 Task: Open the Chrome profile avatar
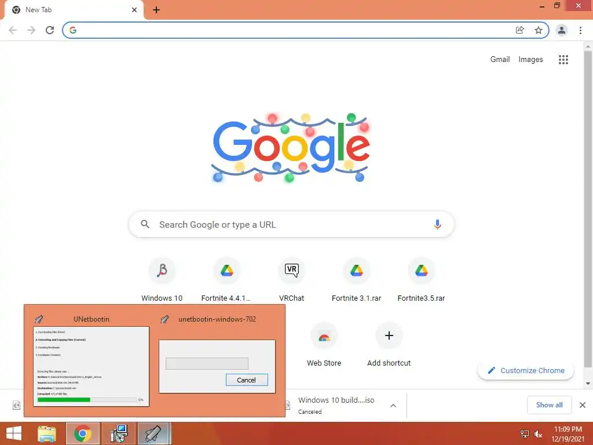pos(562,30)
